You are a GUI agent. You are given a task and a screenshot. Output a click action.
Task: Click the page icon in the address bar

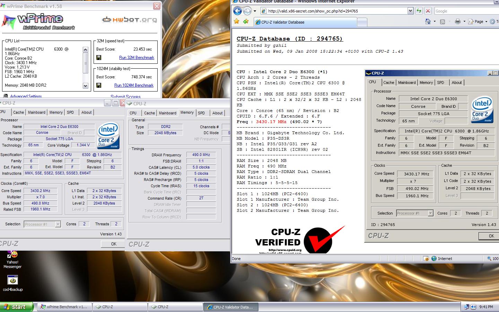tap(264, 11)
